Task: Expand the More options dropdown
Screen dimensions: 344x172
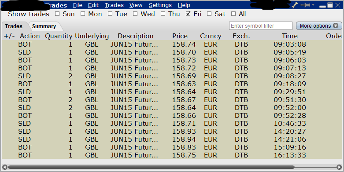Action: pyautogui.click(x=319, y=26)
